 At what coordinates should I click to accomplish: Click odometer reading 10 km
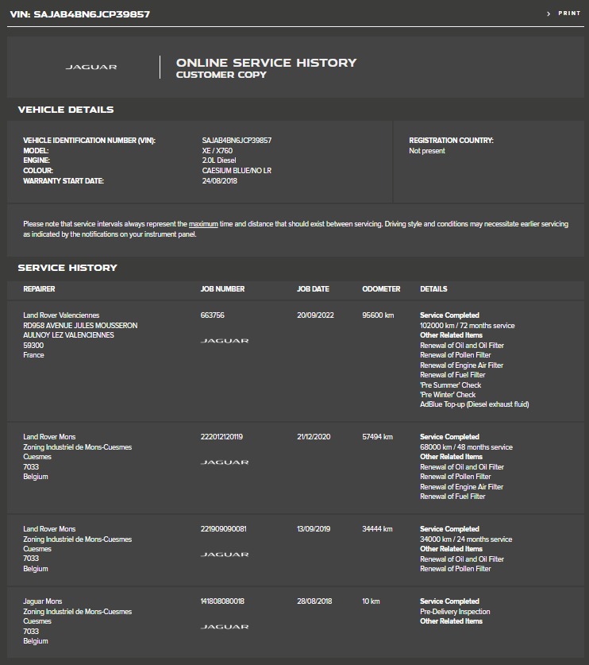(371, 601)
